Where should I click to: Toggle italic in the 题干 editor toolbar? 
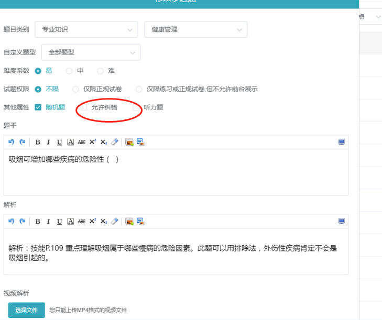click(48, 142)
